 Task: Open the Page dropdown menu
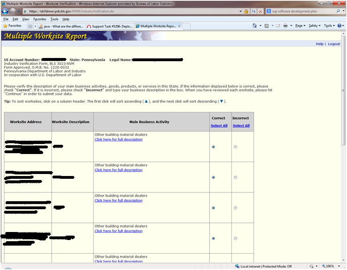tap(300, 26)
